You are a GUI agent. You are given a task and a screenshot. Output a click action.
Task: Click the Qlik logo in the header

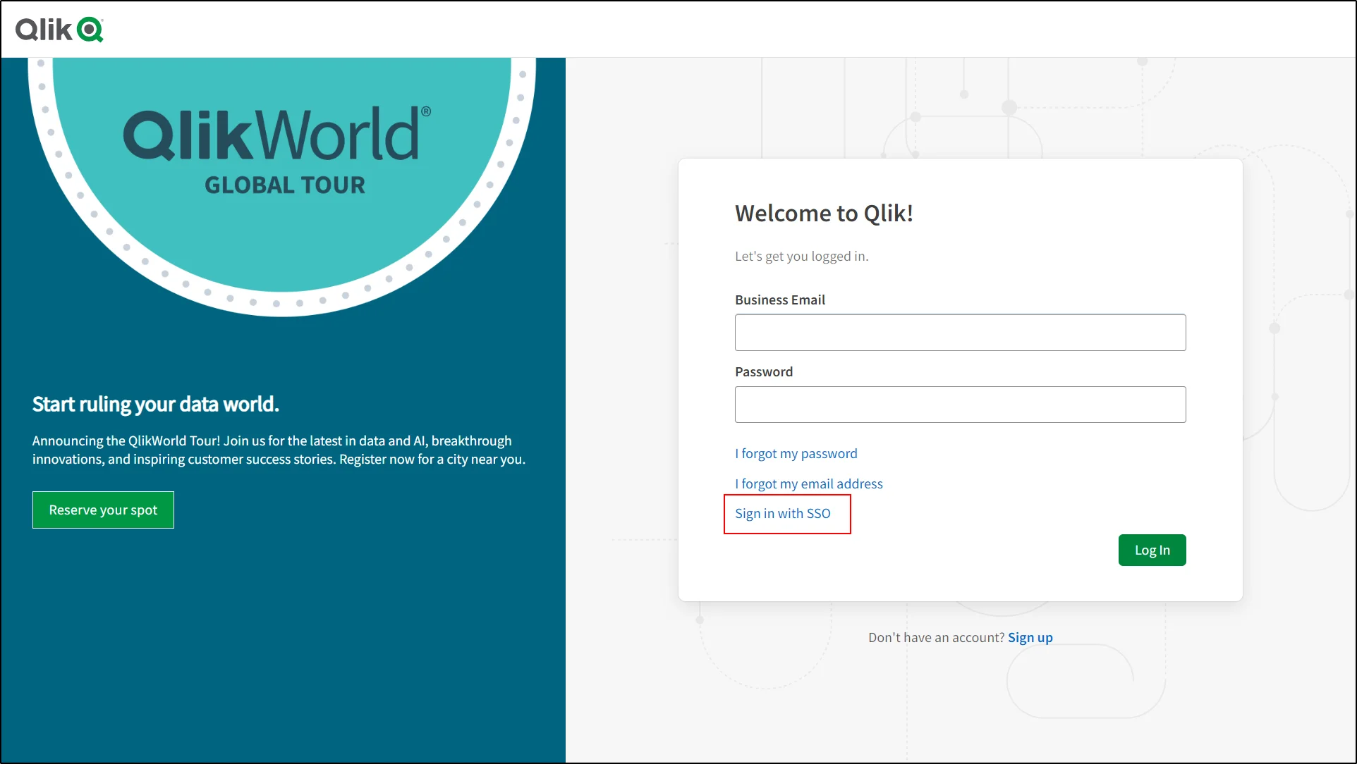click(x=59, y=30)
